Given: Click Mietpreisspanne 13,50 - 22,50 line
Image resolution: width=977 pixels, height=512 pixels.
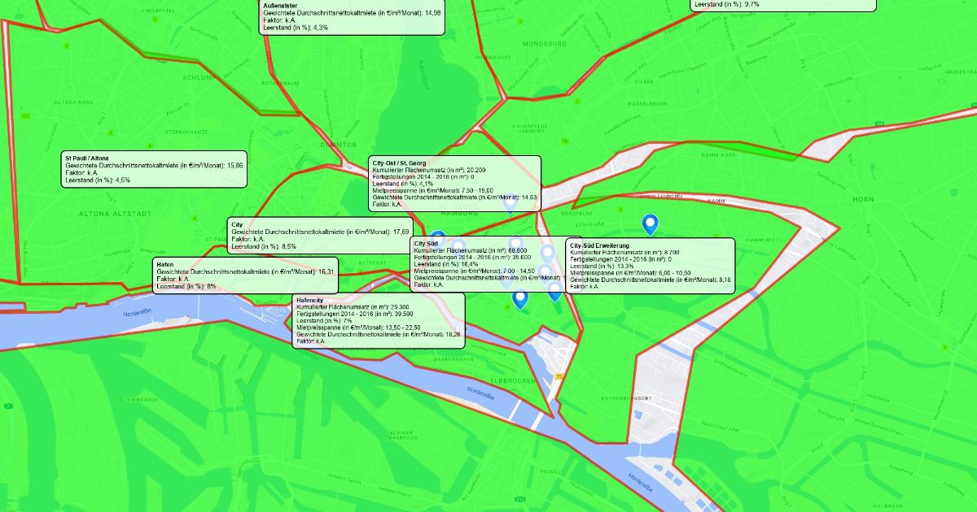Looking at the screenshot, I should 358,328.
